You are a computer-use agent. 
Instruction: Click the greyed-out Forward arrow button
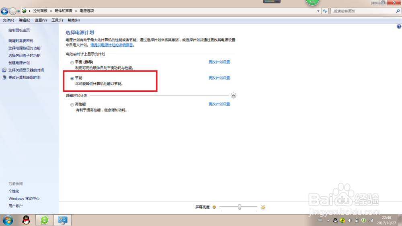coord(12,11)
